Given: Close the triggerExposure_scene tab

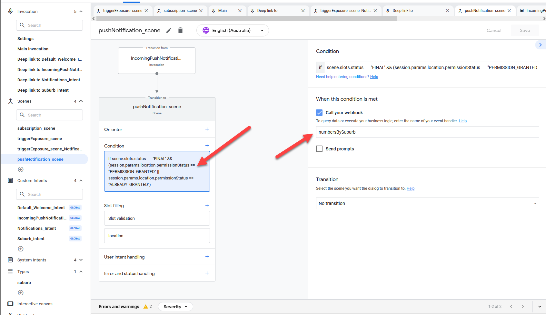Looking at the screenshot, I should coord(146,11).
